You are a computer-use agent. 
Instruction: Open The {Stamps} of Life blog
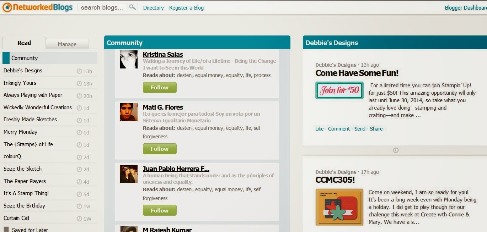(x=28, y=144)
